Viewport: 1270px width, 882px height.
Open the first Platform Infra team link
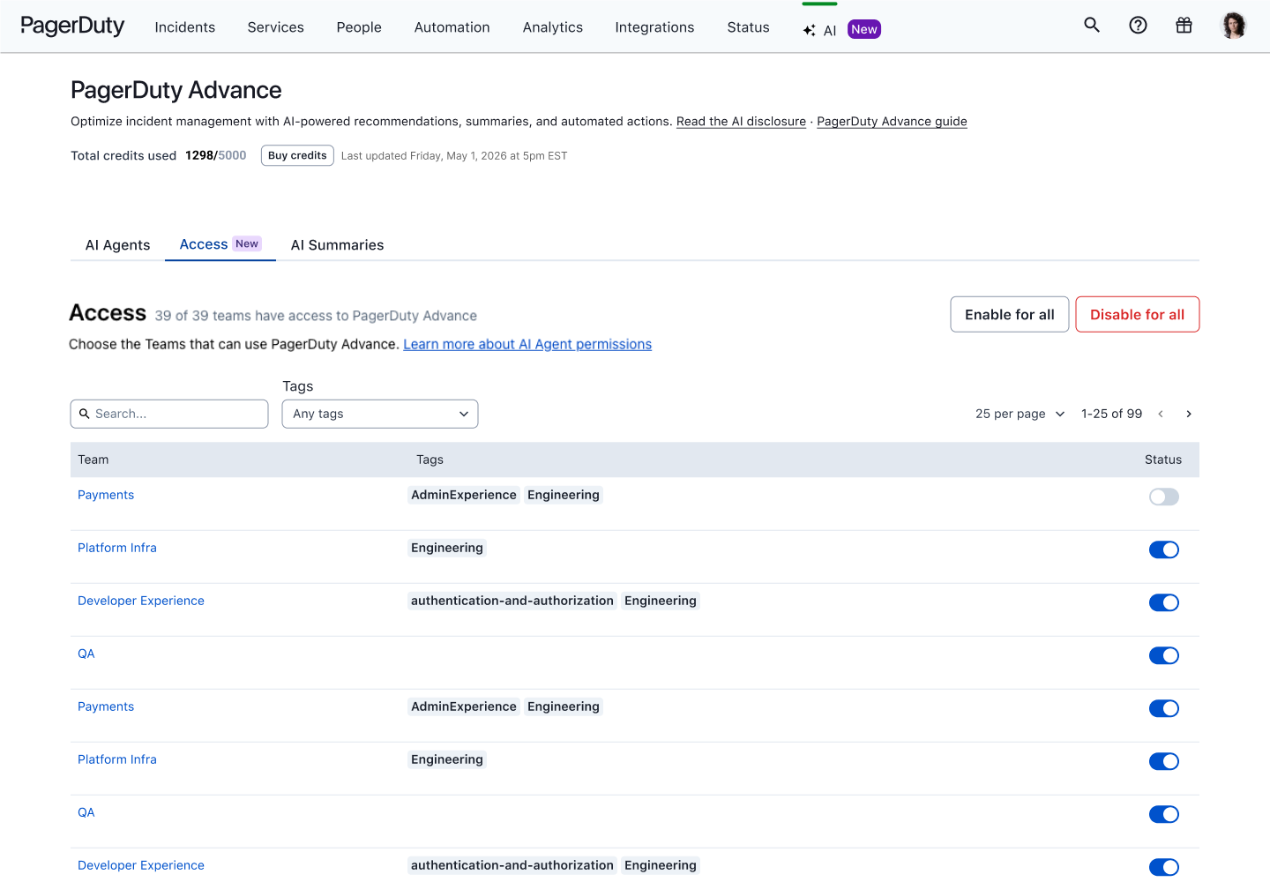pyautogui.click(x=117, y=548)
